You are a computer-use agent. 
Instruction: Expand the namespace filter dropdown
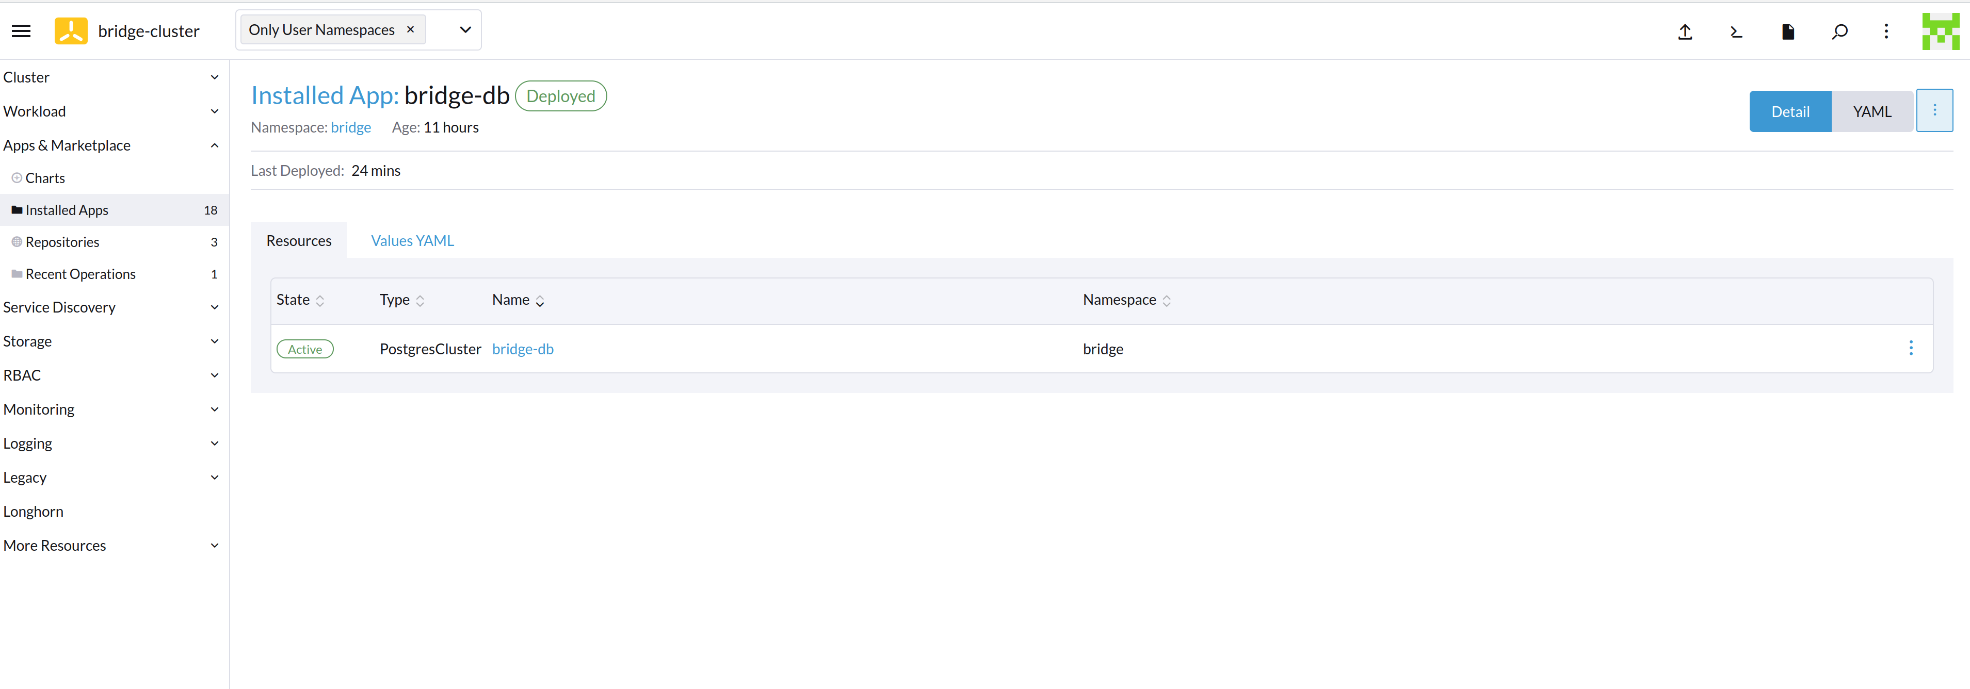click(464, 29)
